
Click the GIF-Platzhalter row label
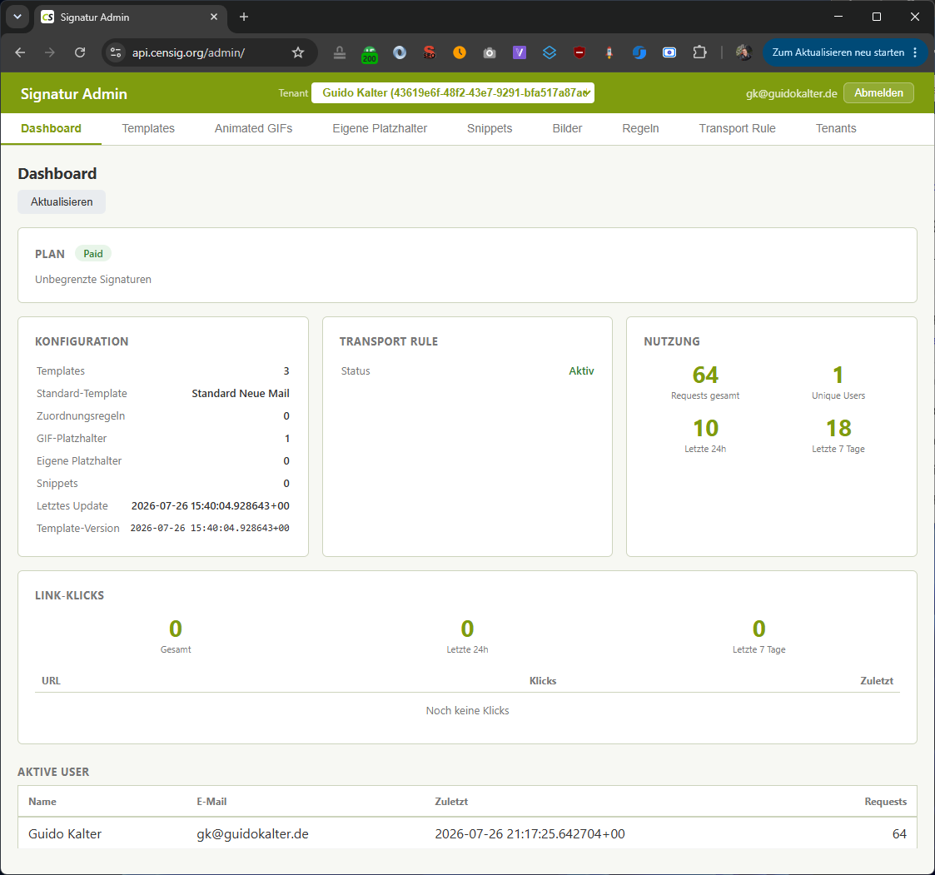72,439
